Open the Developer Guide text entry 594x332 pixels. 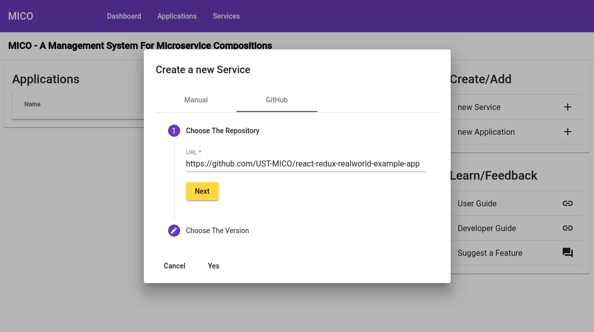(487, 228)
